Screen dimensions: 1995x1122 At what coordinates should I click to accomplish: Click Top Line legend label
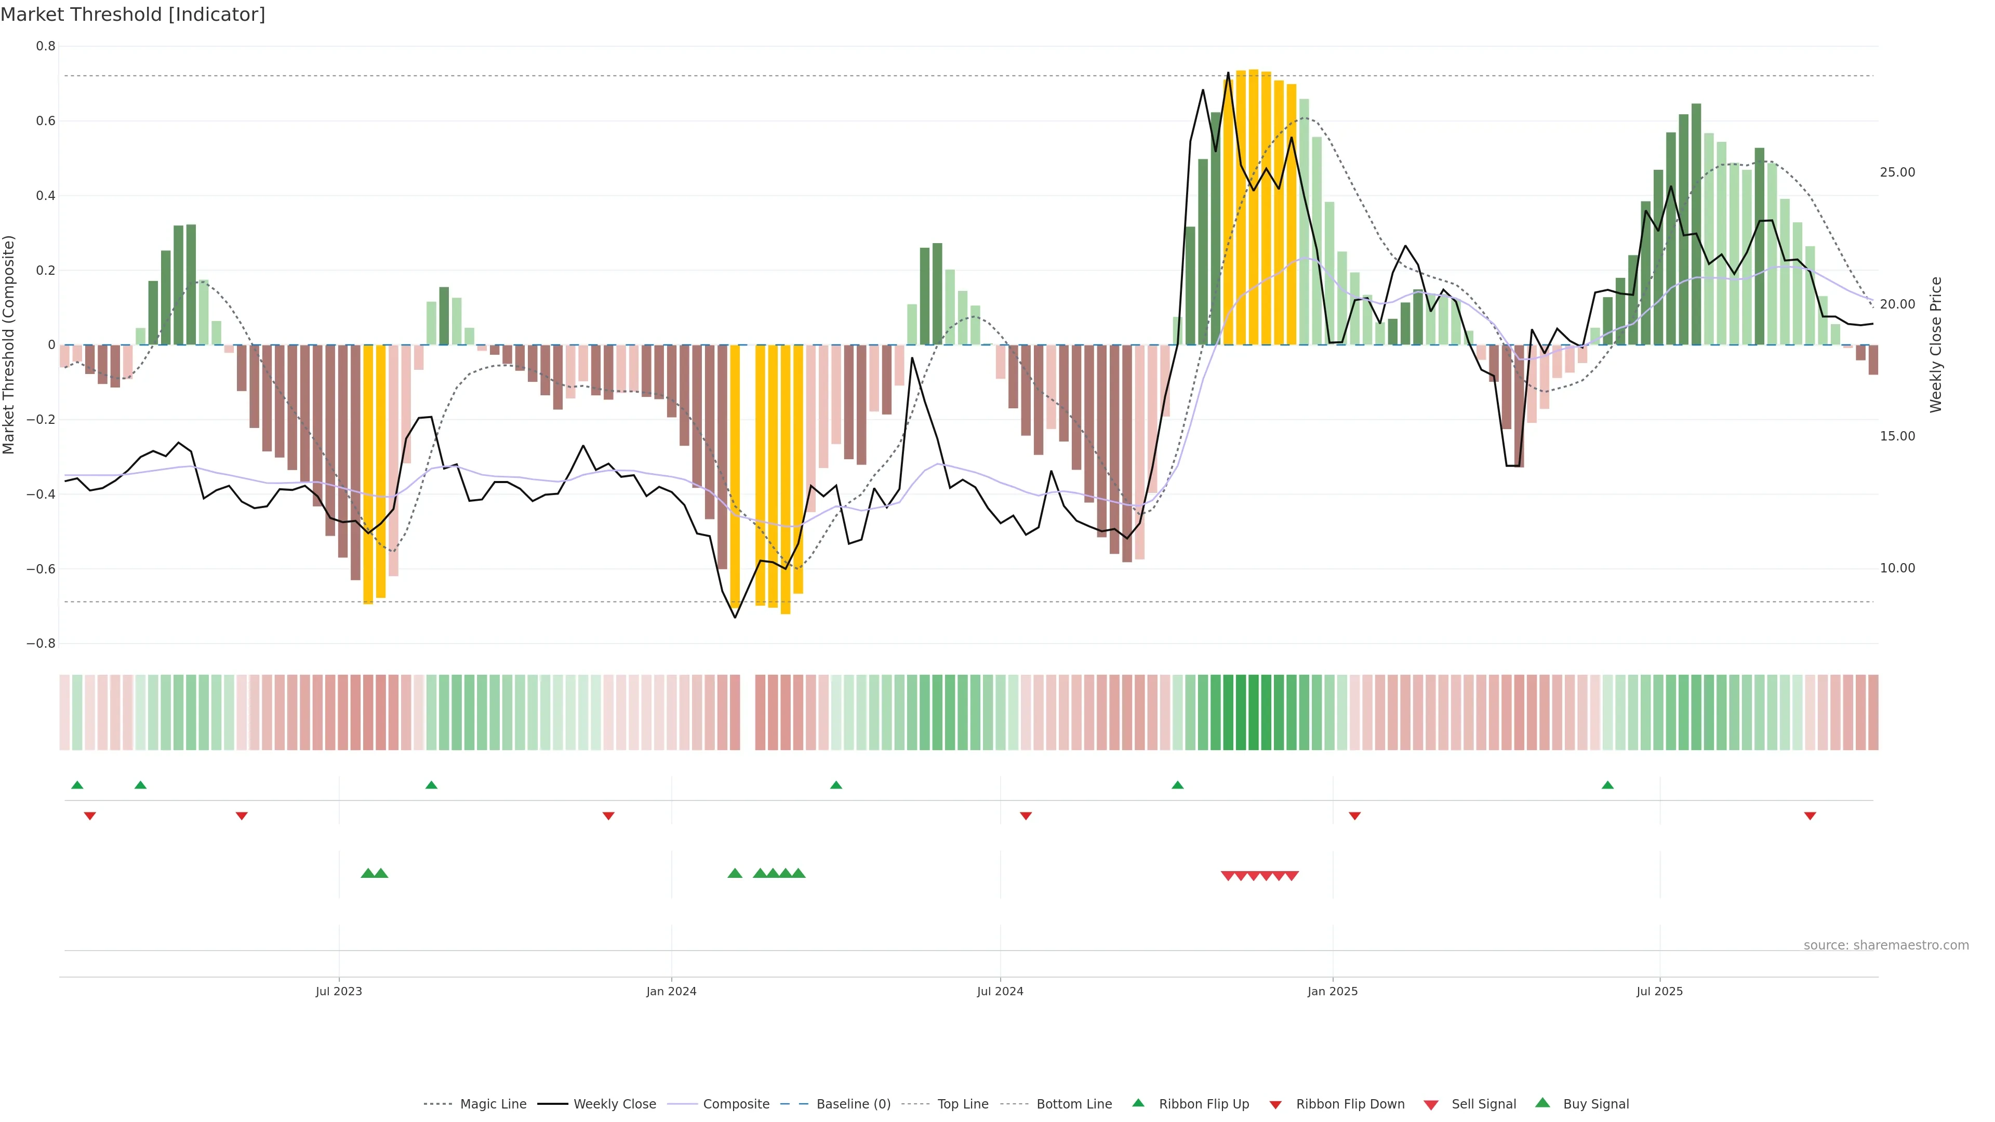click(963, 1104)
